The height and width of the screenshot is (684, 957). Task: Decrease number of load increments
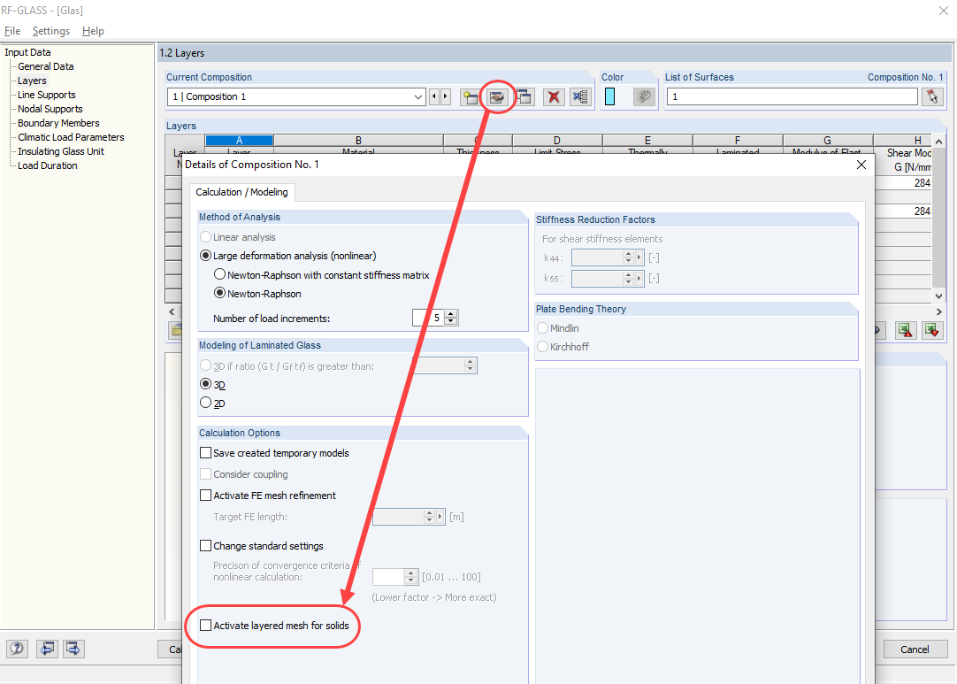pyautogui.click(x=451, y=321)
